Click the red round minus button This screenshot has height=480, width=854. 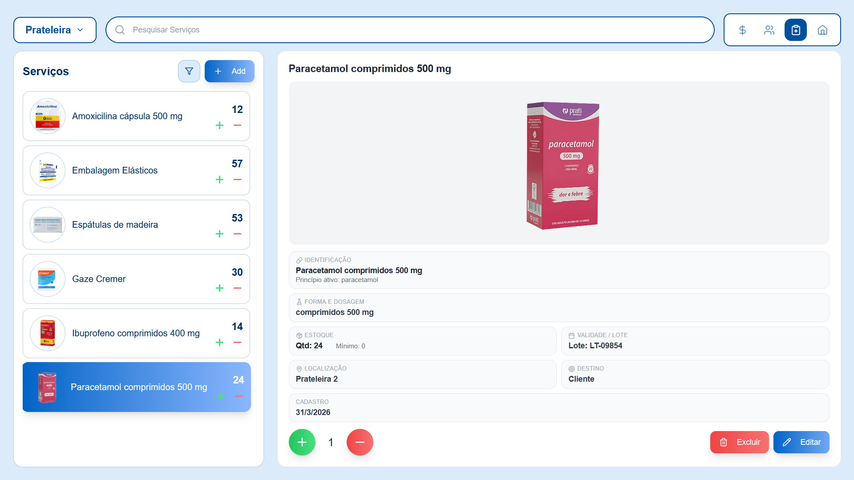(360, 442)
